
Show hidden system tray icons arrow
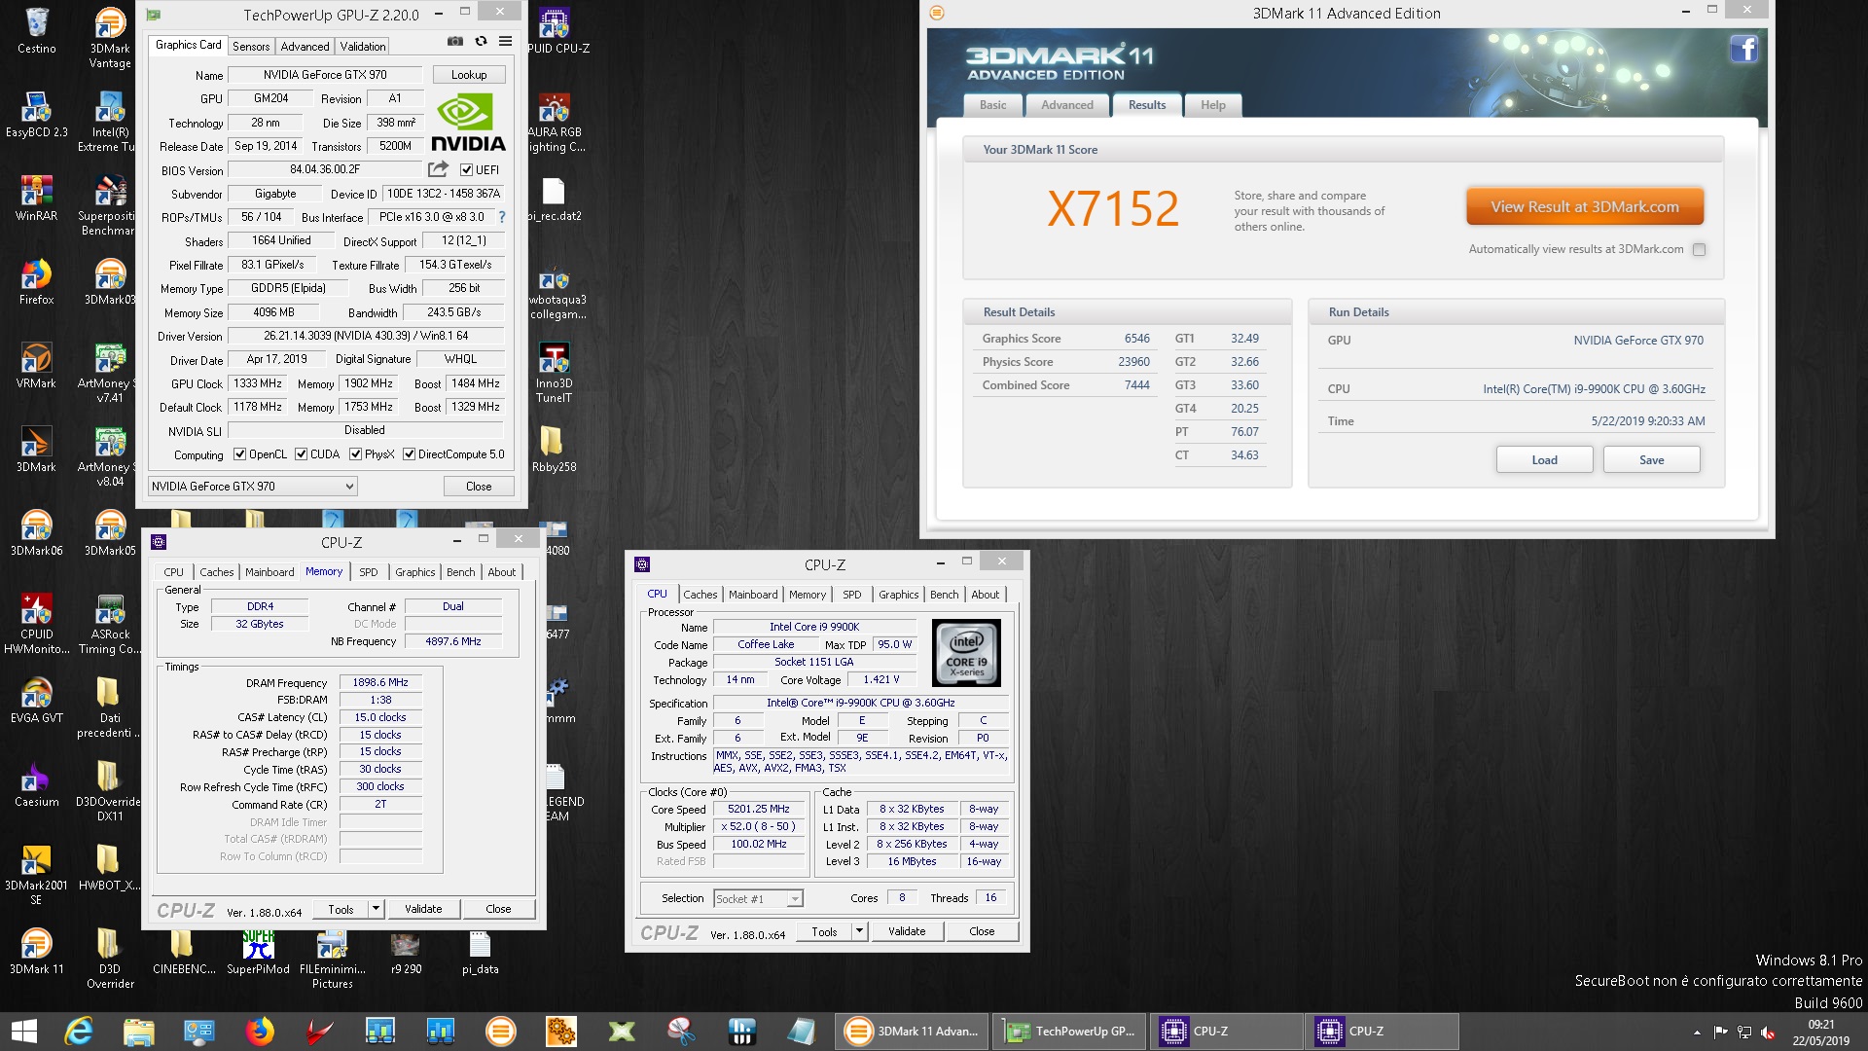point(1697,1033)
